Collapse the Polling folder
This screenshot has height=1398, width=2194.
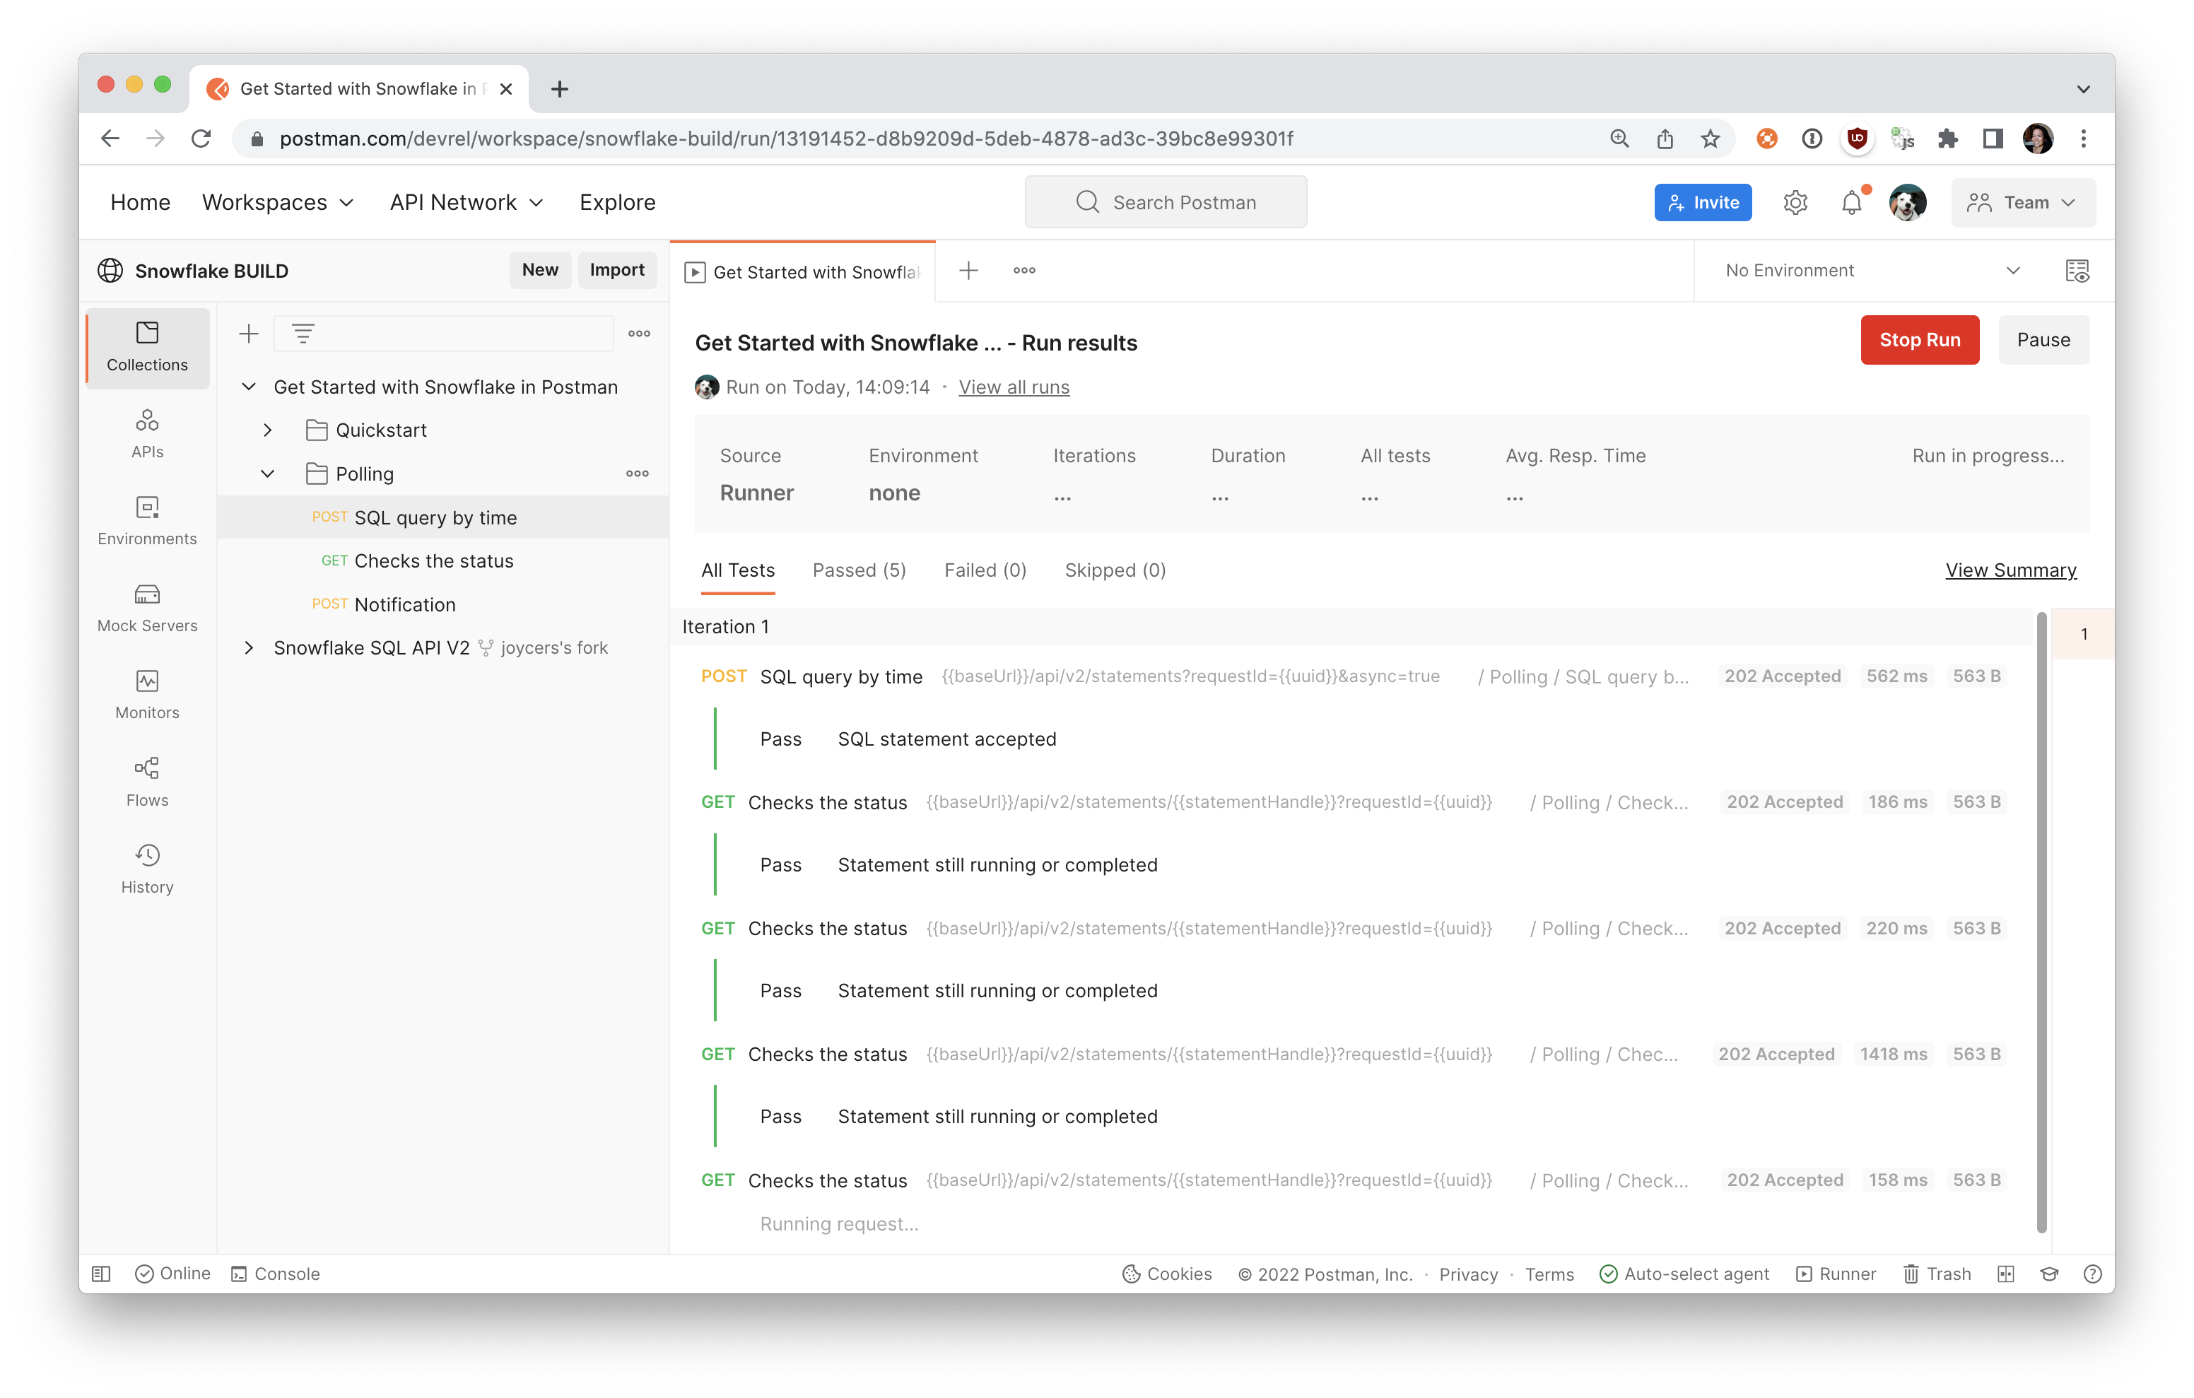pos(267,473)
